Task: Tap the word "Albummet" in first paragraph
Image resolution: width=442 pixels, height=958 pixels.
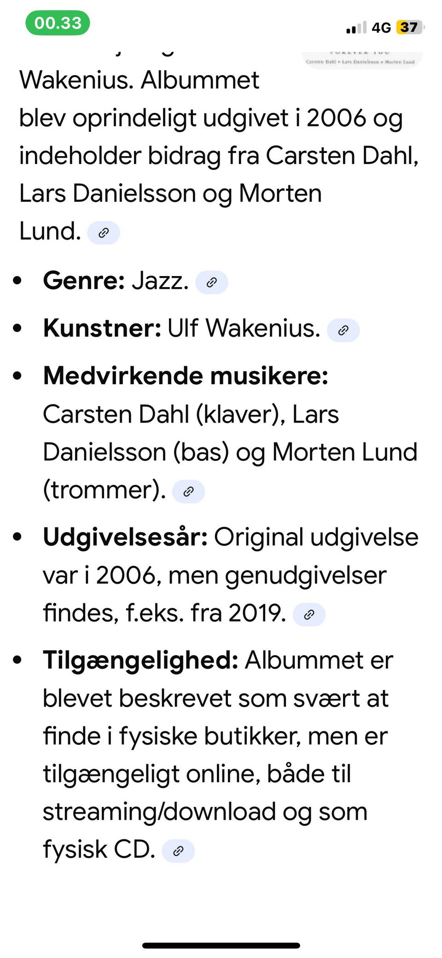Action: click(x=200, y=80)
